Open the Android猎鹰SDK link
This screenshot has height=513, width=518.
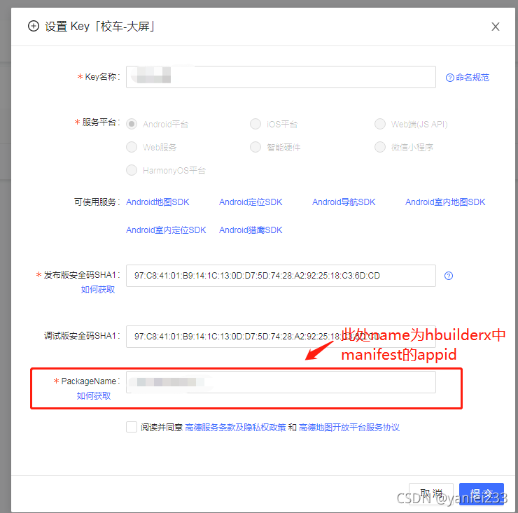[x=251, y=230]
